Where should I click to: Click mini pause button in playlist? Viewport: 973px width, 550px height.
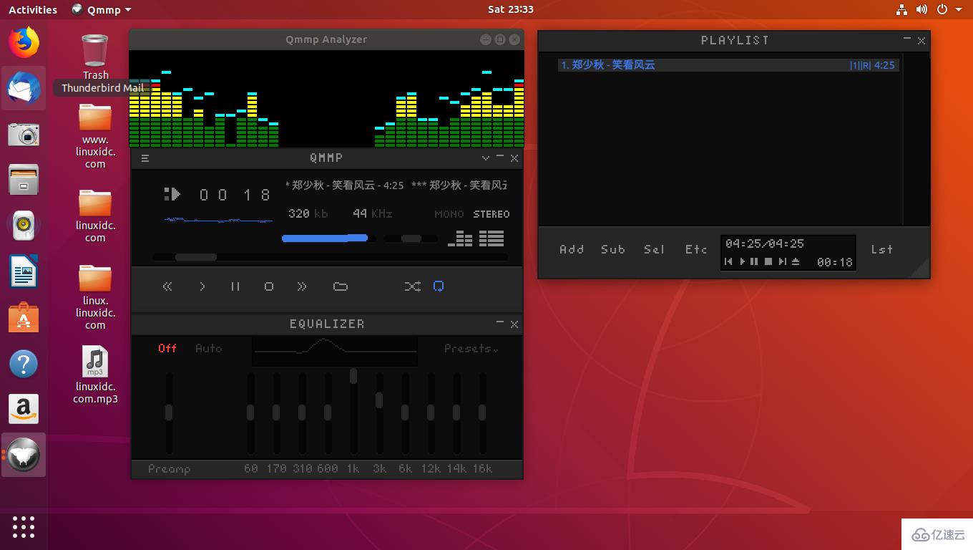[x=754, y=261]
